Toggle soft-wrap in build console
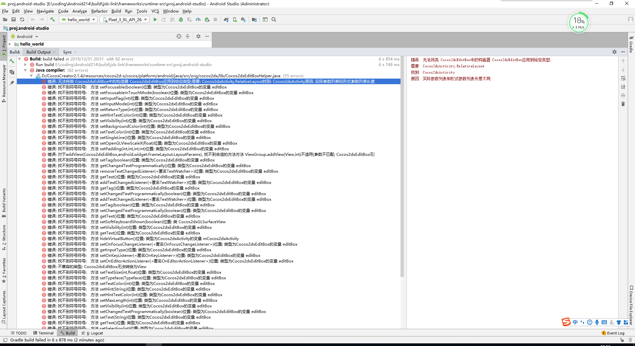 tap(623, 79)
